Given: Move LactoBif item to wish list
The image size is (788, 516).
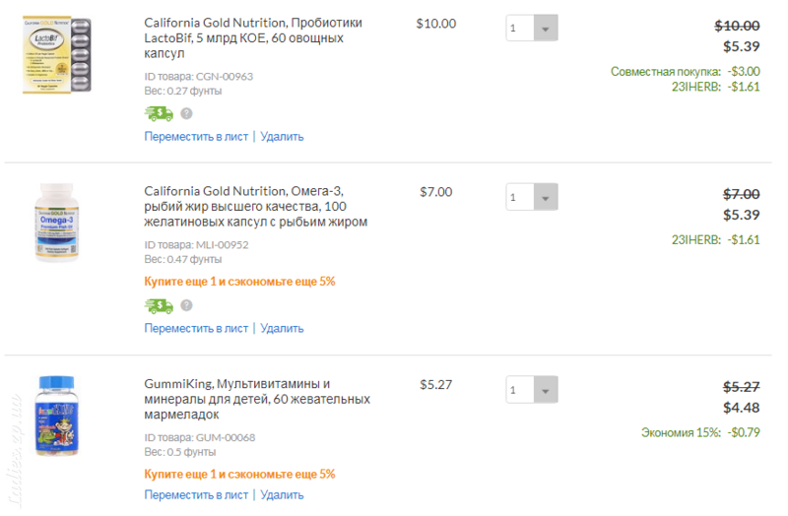Looking at the screenshot, I should pos(196,137).
